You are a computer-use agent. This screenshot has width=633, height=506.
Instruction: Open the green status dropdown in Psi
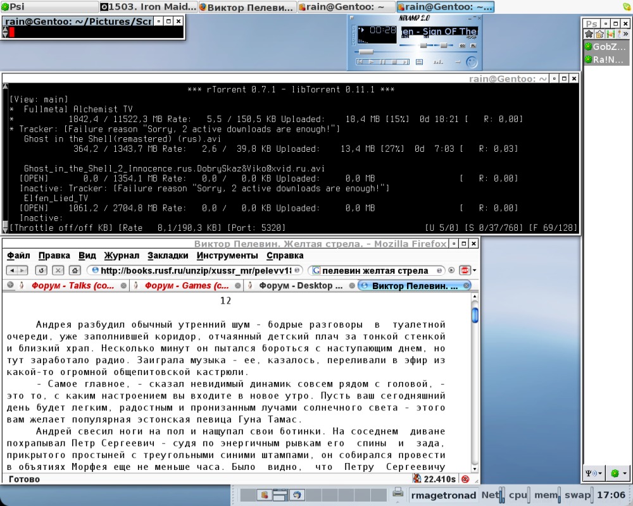coord(619,473)
